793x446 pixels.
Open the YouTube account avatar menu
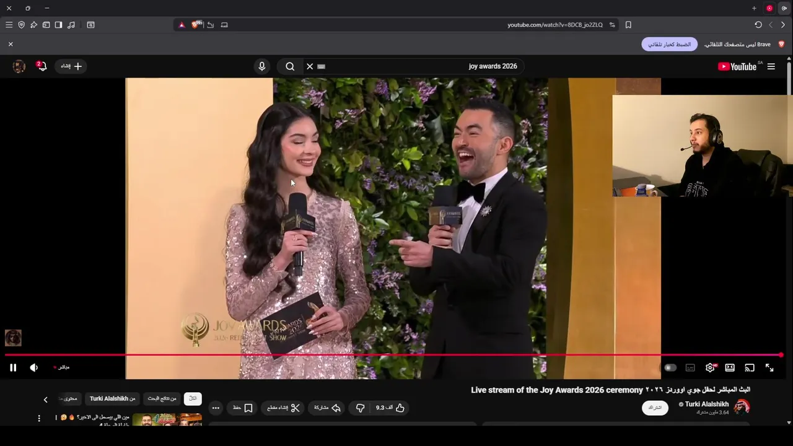(19, 66)
